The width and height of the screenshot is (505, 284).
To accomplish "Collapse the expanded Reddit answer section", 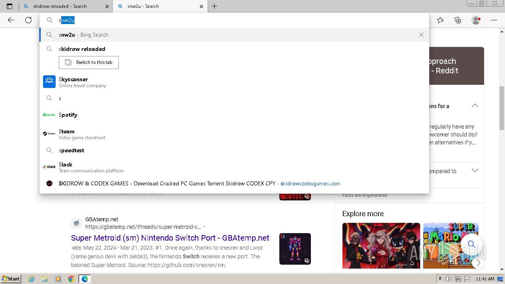I will (x=475, y=106).
